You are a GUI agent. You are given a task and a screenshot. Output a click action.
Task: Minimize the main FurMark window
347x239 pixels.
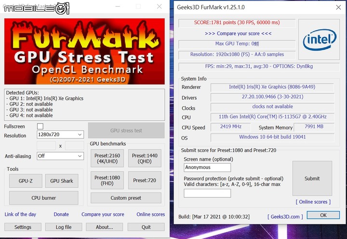coord(118,6)
